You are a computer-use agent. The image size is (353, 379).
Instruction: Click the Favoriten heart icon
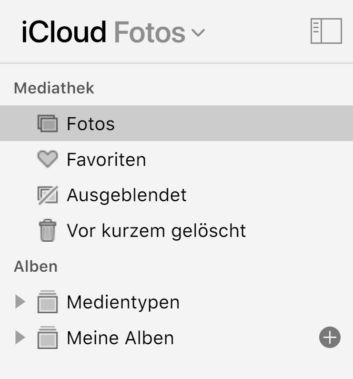pyautogui.click(x=47, y=159)
